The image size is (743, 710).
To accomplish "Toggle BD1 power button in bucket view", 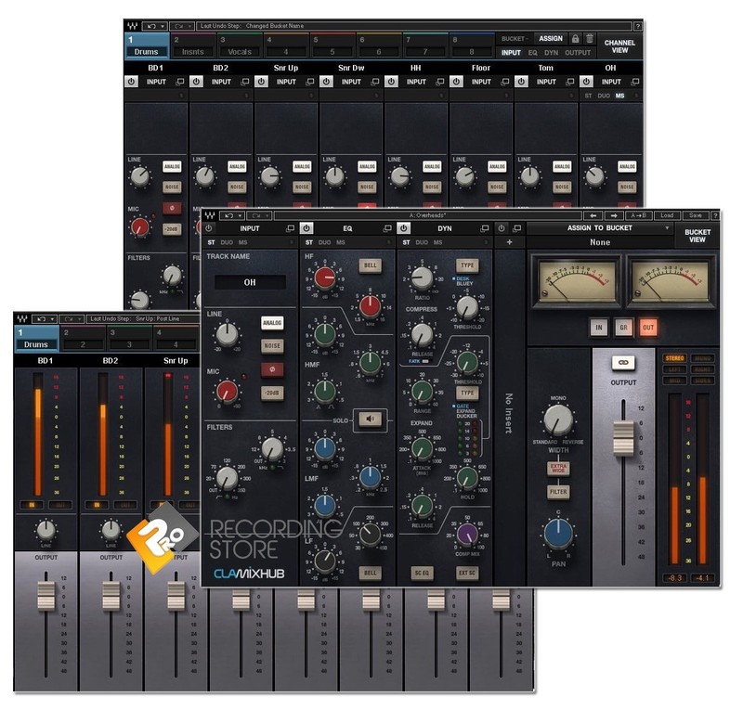I will [x=131, y=82].
